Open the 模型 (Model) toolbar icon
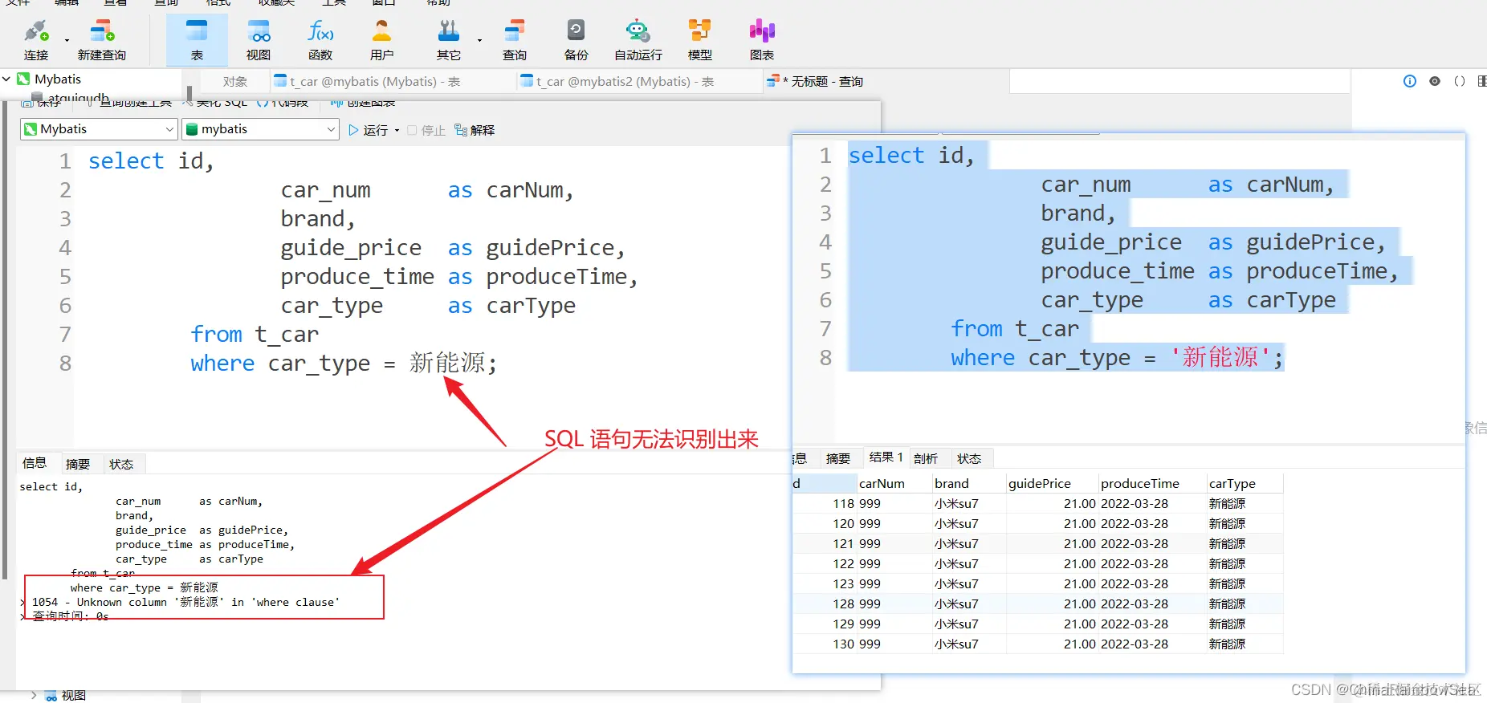The image size is (1487, 703). (700, 39)
